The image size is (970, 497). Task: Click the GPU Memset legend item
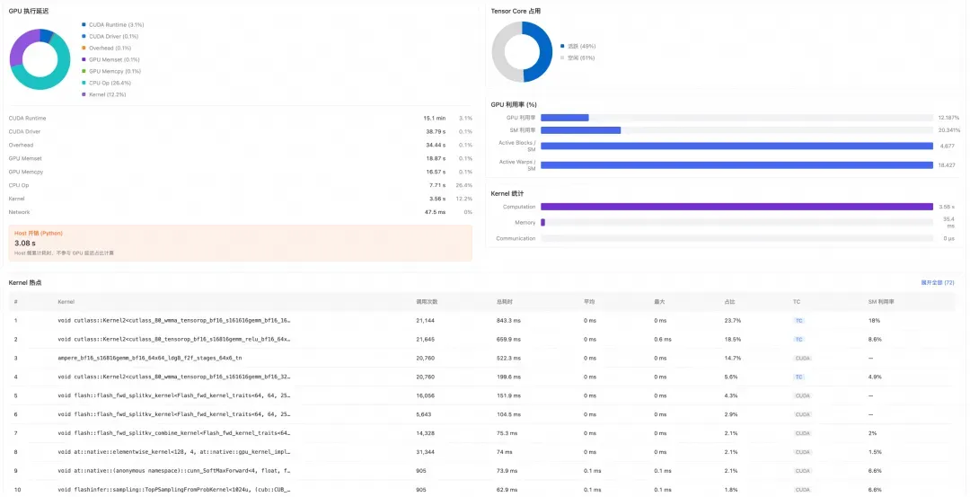tap(110, 60)
